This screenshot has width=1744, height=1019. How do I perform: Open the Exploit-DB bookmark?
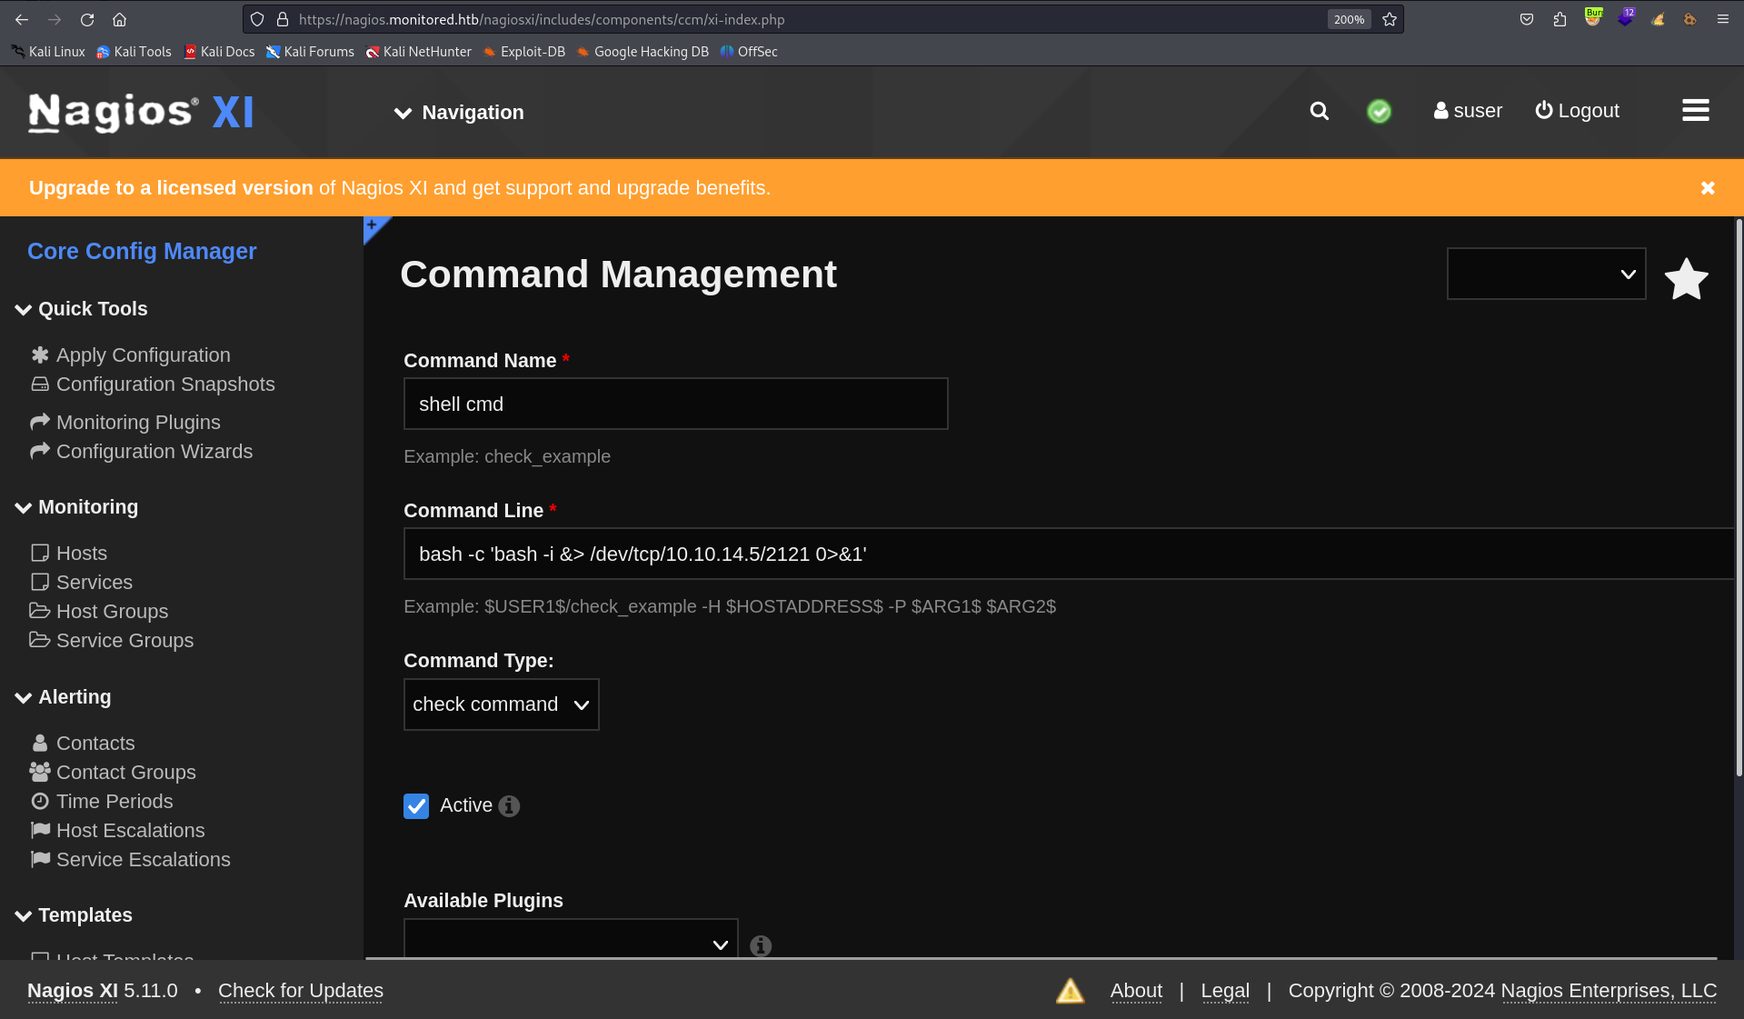[x=524, y=52]
